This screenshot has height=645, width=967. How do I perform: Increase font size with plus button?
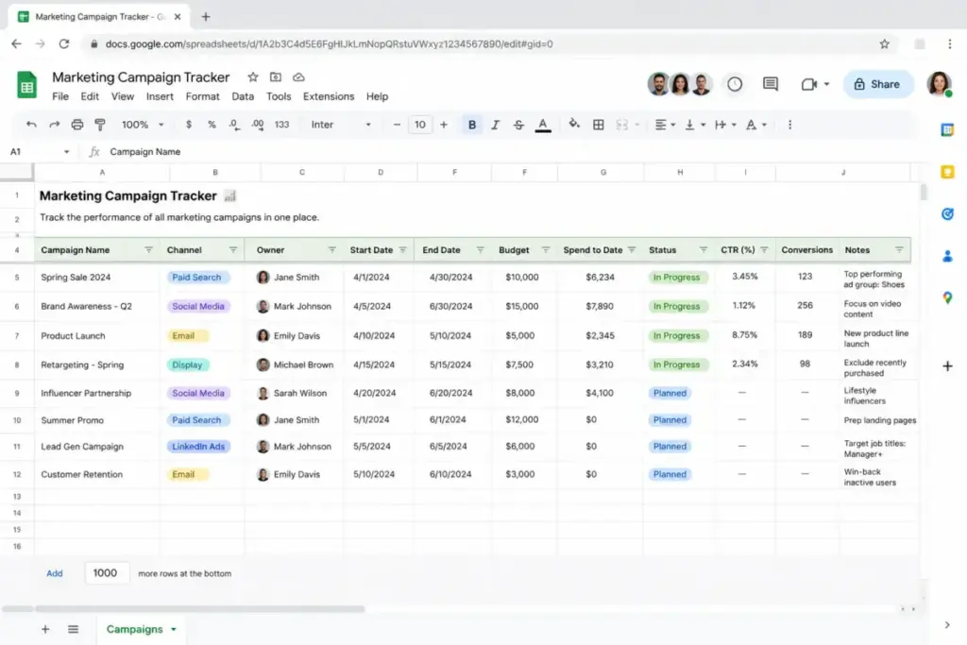(444, 125)
